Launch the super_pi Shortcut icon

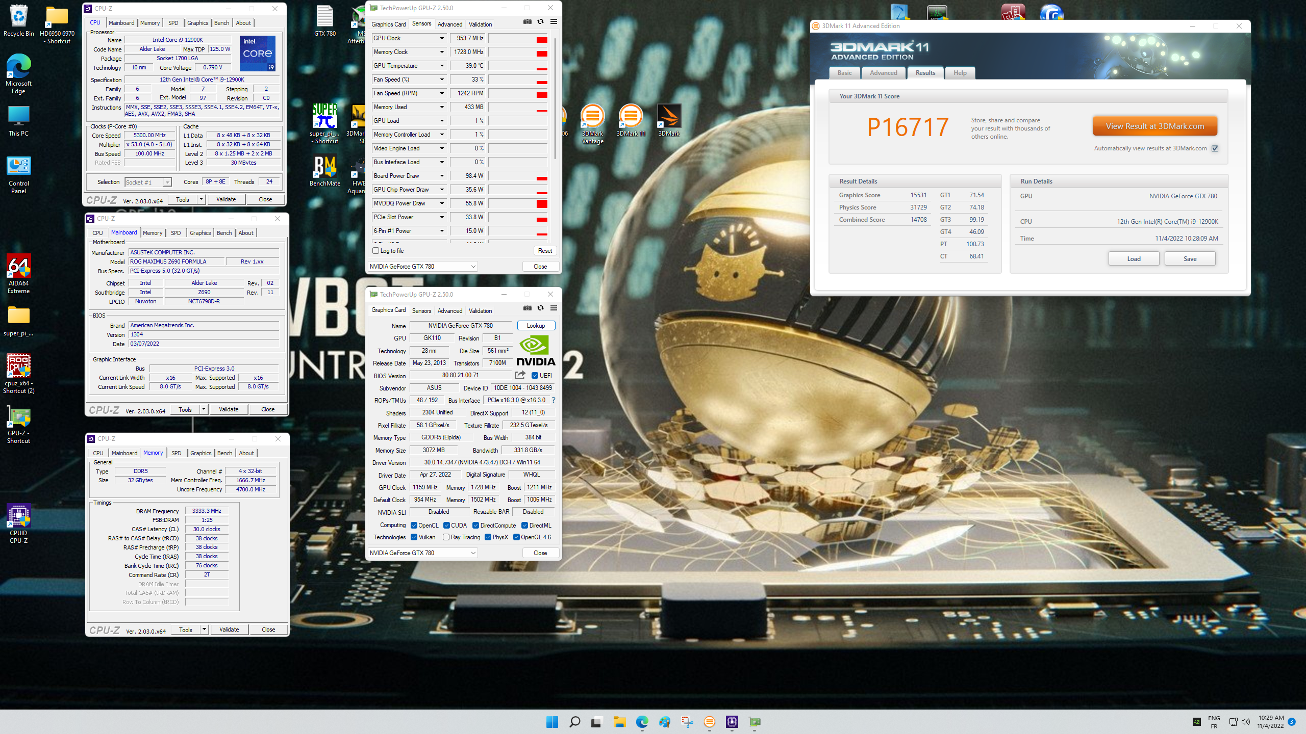(325, 124)
